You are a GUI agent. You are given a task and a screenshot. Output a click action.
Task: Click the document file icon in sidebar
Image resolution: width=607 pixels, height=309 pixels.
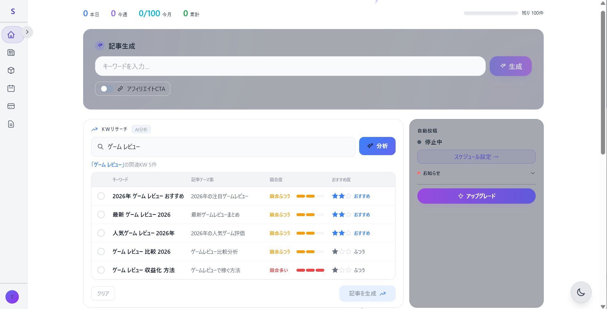coord(11,124)
